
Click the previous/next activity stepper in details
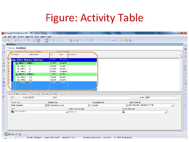(12, 98)
